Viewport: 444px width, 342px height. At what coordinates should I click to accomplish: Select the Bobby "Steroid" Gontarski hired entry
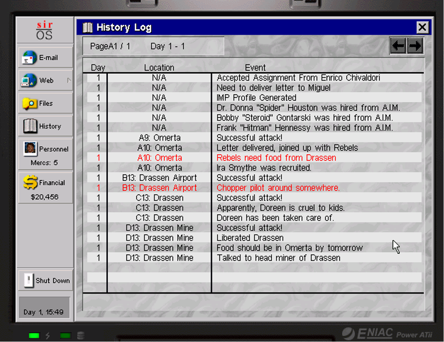tap(304, 118)
